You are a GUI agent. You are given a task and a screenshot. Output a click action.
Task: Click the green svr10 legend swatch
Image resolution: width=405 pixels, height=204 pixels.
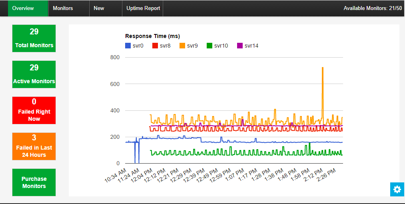[209, 46]
